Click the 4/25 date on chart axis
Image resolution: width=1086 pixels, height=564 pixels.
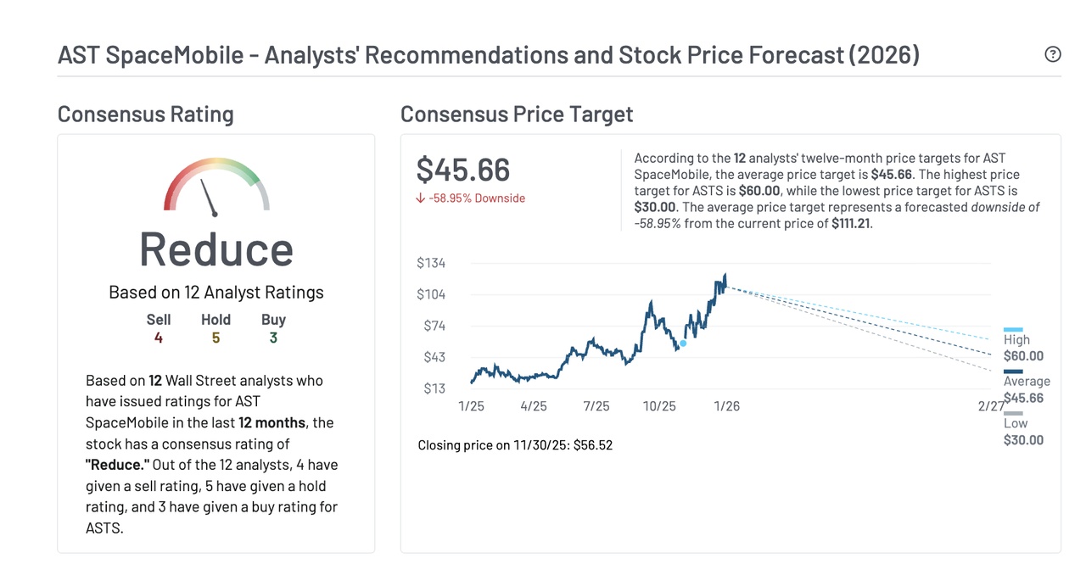point(533,406)
